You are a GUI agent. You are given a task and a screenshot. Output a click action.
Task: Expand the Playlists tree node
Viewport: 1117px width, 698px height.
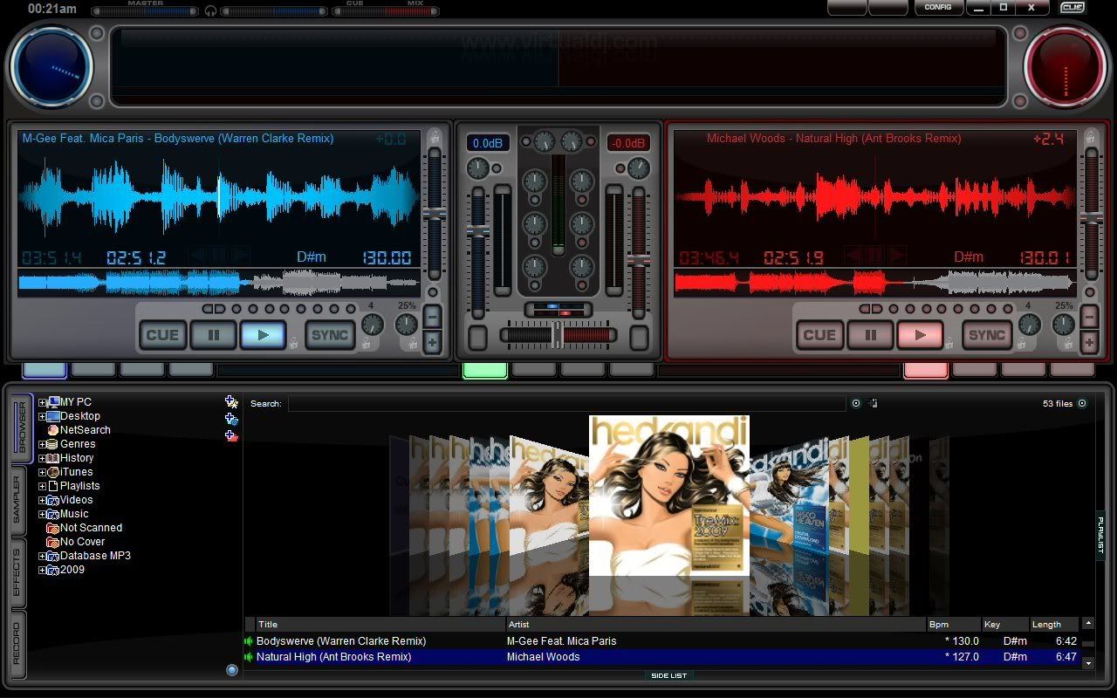point(42,486)
